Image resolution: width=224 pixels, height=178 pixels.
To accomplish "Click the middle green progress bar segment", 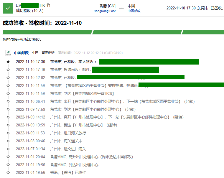I will 137,32.
